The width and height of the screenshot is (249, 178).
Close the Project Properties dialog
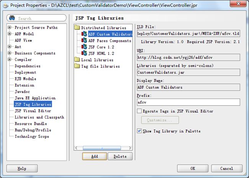238,3
